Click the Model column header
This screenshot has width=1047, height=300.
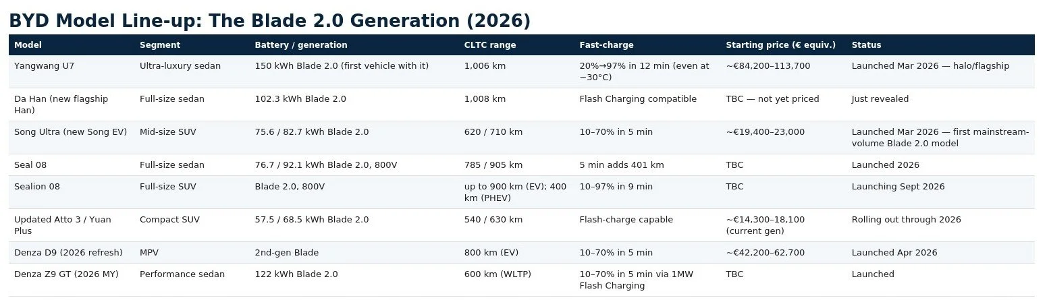click(x=28, y=45)
